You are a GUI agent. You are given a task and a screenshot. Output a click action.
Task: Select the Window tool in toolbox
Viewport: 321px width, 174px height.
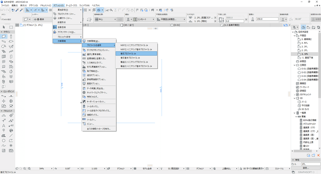pos(4,62)
